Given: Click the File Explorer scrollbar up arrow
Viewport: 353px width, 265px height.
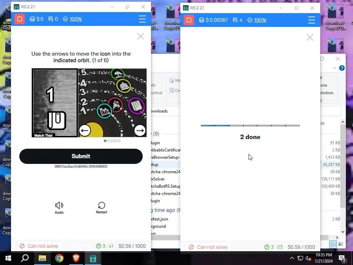Looking at the screenshot, I should (x=343, y=122).
